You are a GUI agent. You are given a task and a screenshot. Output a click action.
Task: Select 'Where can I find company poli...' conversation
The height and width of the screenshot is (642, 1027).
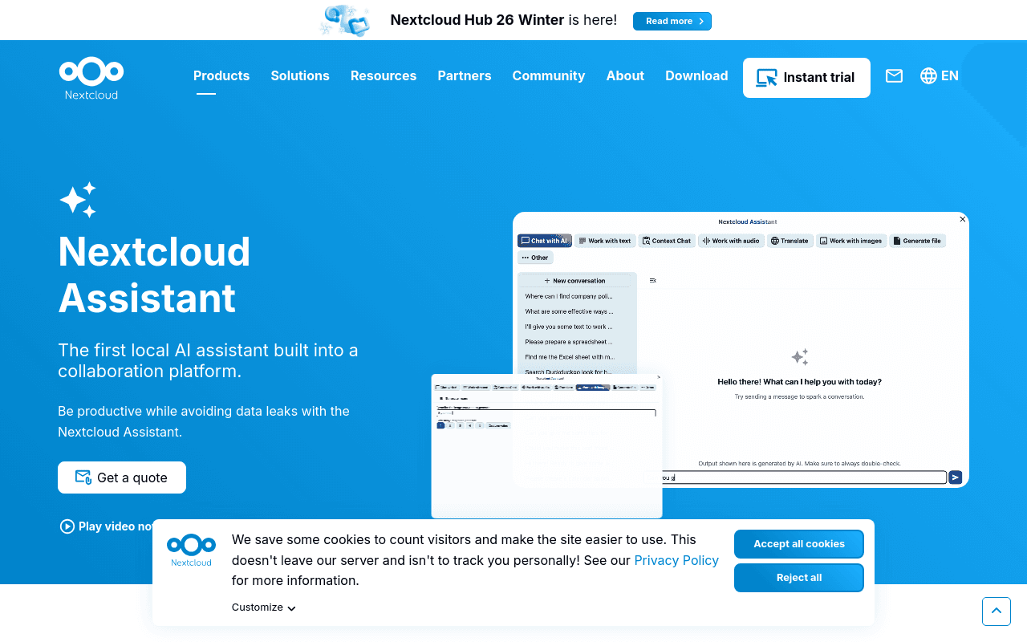click(x=569, y=296)
